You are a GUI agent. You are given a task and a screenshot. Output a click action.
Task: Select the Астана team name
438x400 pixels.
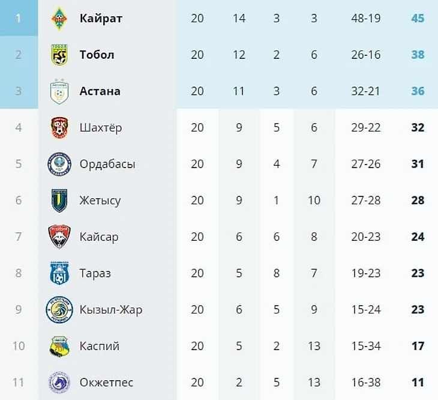point(100,91)
